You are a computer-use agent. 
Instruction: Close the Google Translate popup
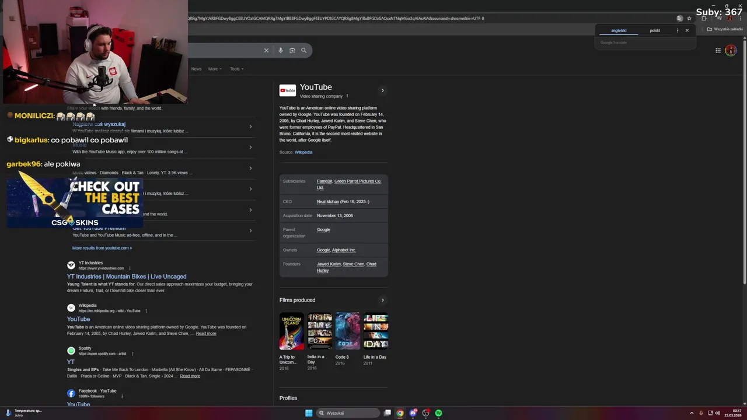[687, 30]
